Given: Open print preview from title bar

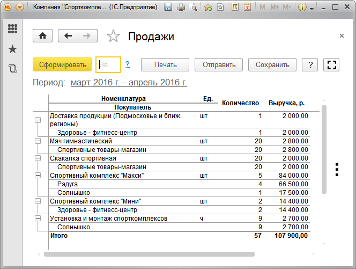Looking at the screenshot, I should point(193,8).
